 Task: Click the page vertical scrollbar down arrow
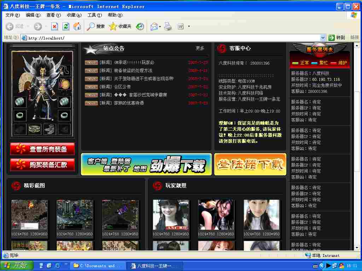(x=357, y=248)
